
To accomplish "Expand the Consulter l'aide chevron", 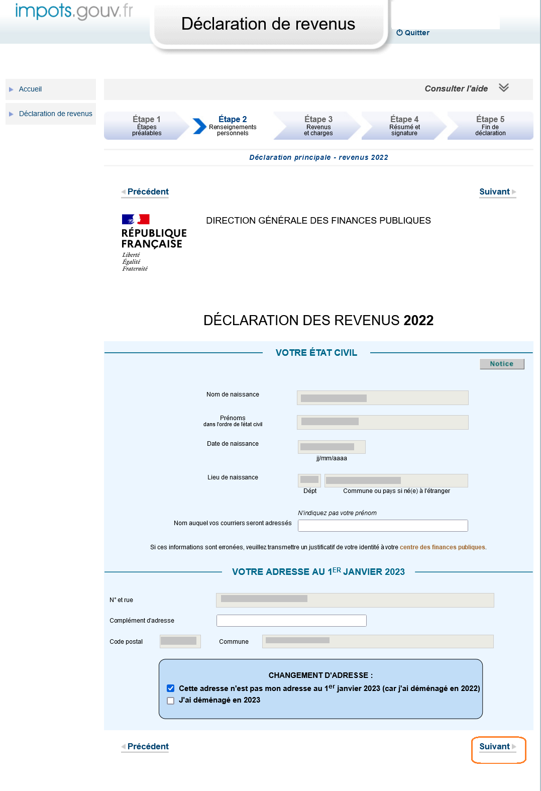I will (504, 88).
